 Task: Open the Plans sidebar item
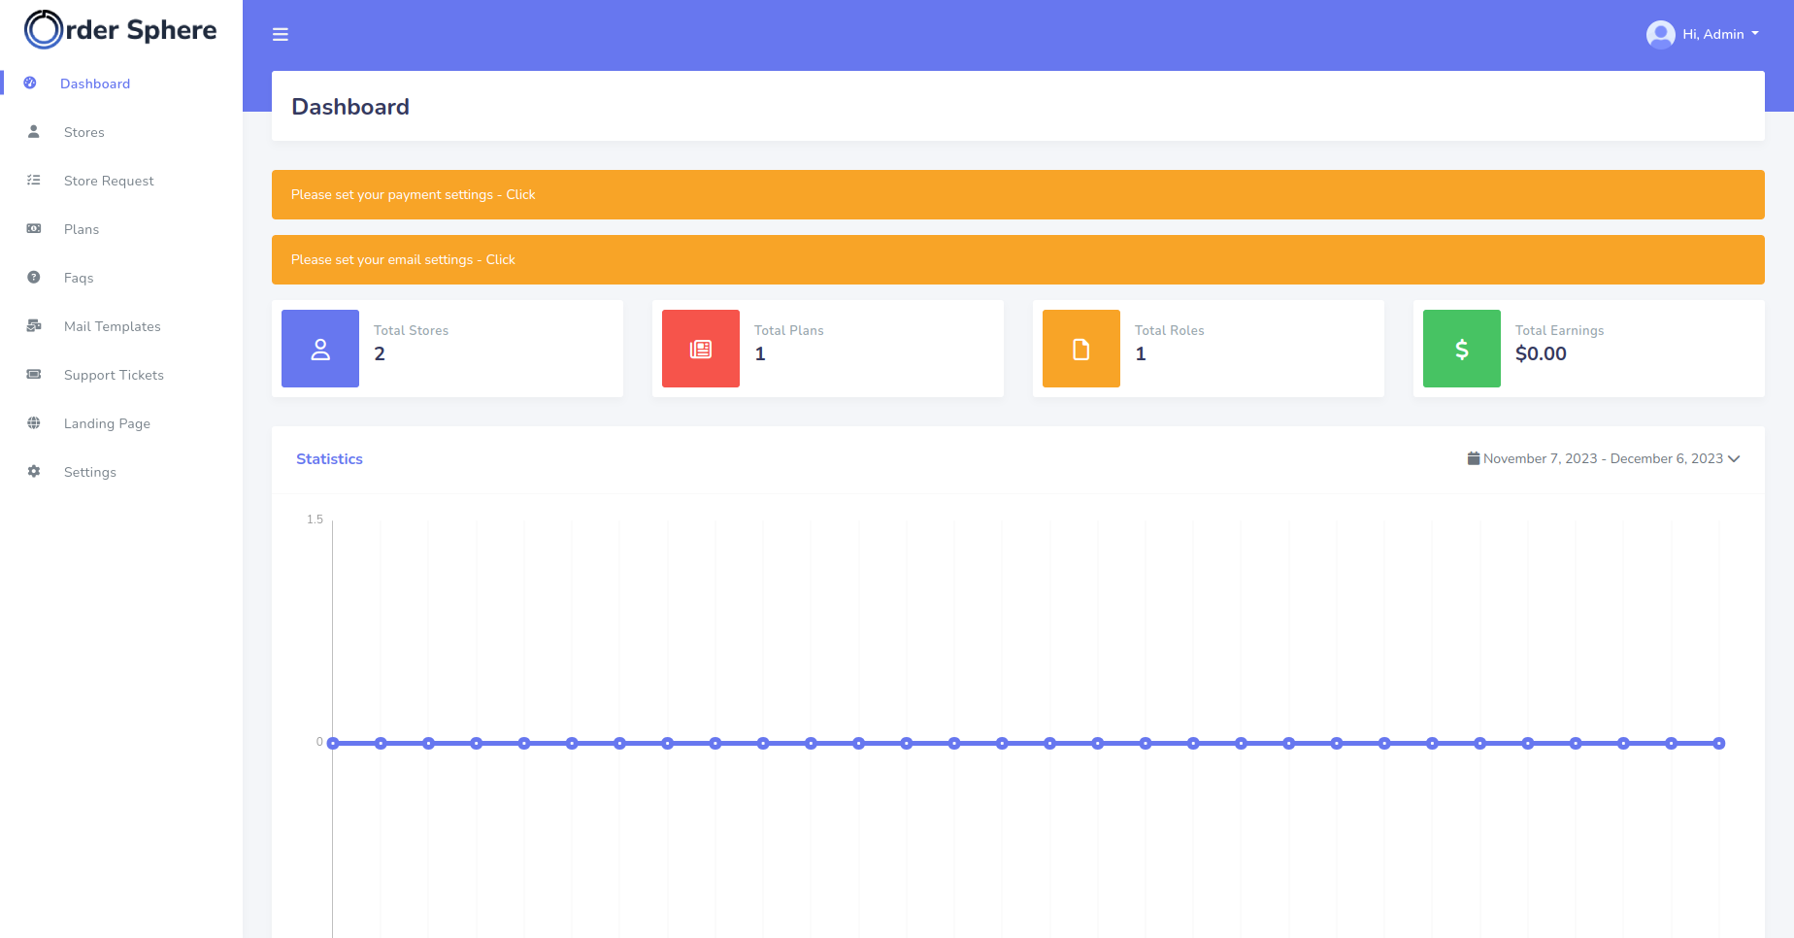coord(82,229)
